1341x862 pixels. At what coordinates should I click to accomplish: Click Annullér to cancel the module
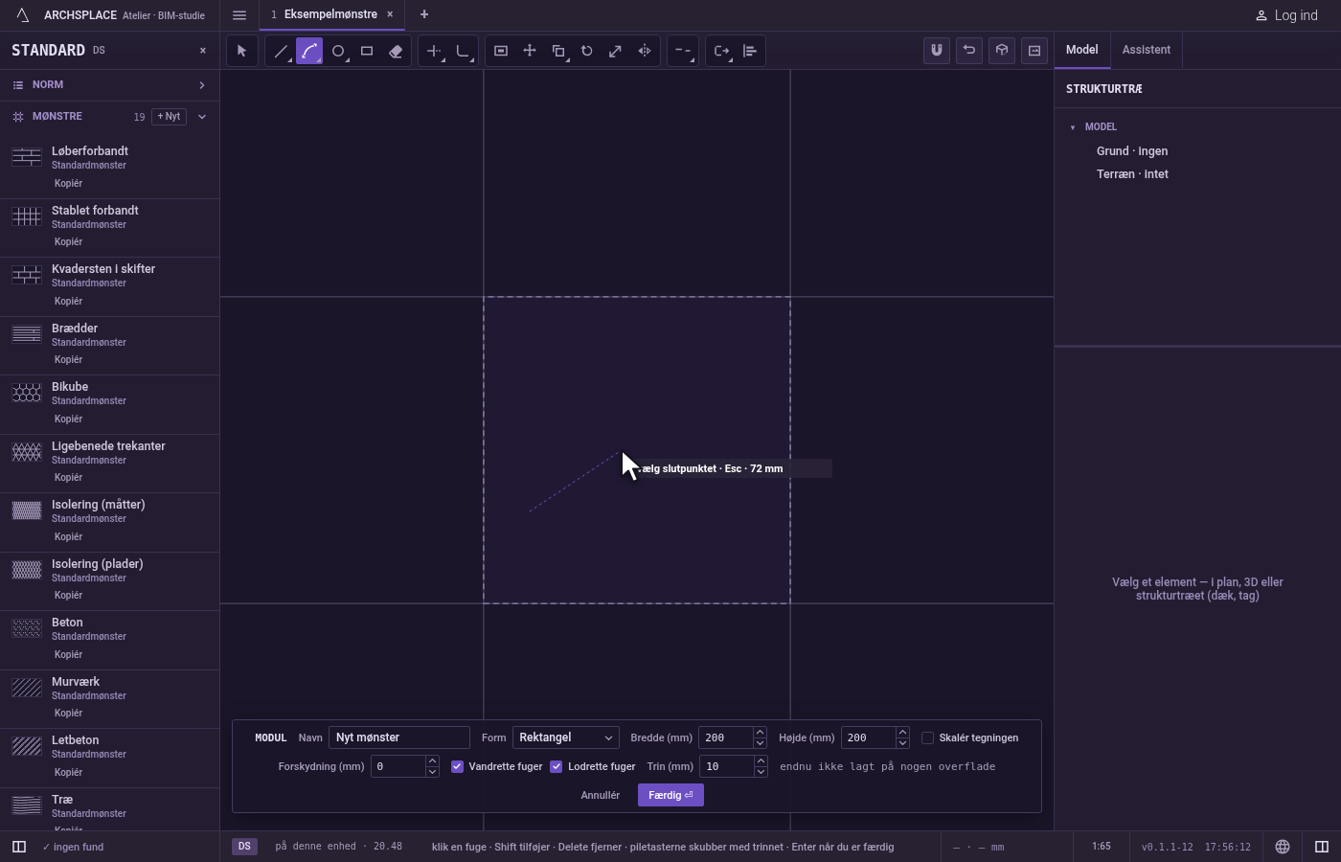tap(601, 795)
